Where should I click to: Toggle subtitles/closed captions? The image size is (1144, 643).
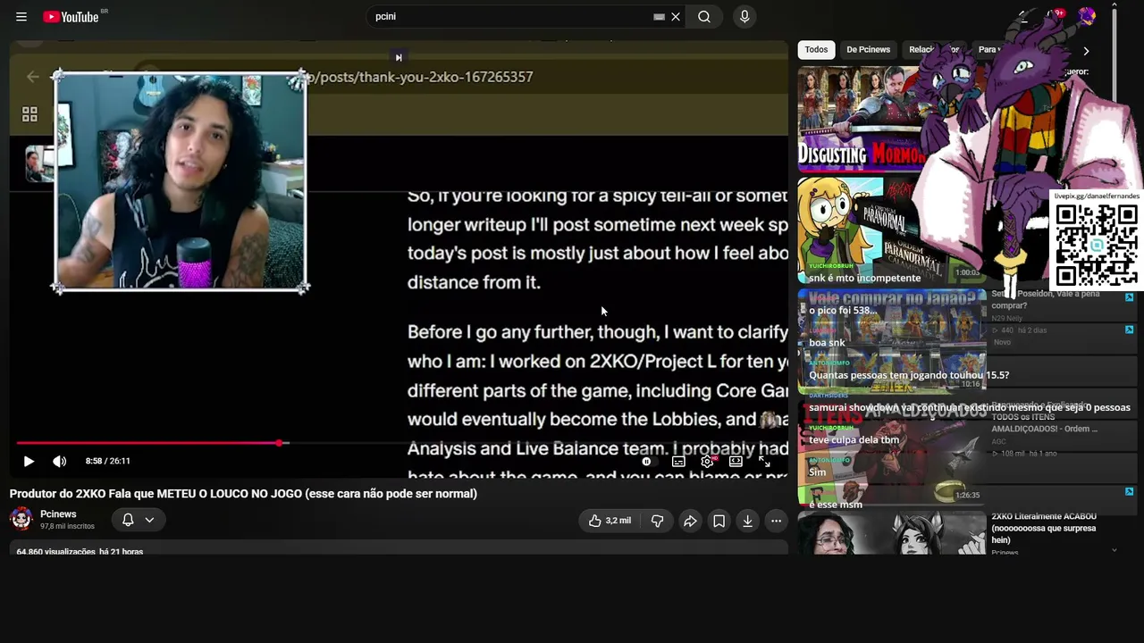tap(678, 462)
